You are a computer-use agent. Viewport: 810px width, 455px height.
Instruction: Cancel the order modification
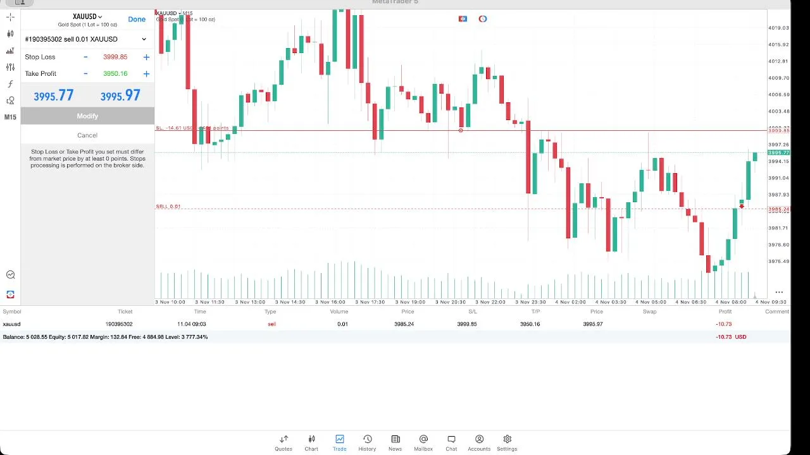[87, 135]
